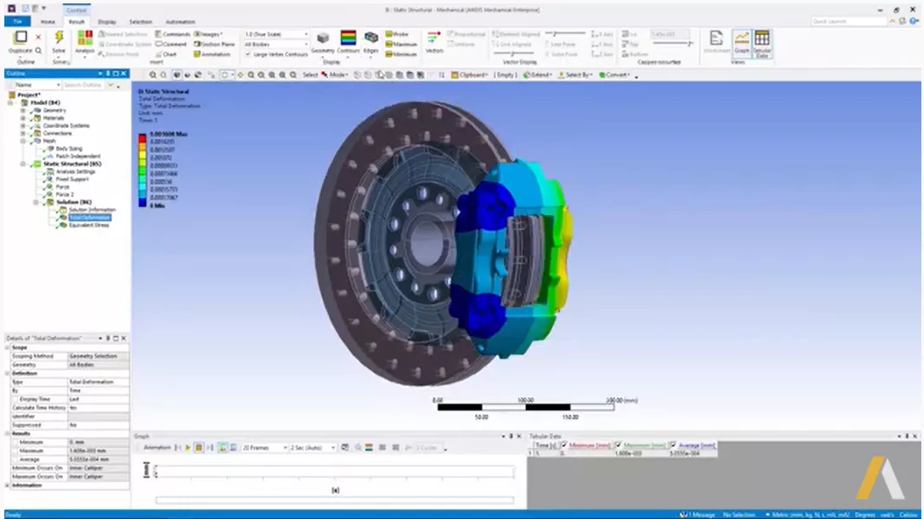Screen dimensions: 924x519
Task: Toggle the Display Time checkbox in Details
Action: click(16, 399)
